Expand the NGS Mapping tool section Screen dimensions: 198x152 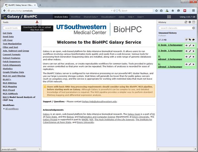pyautogui.click(x=10, y=87)
